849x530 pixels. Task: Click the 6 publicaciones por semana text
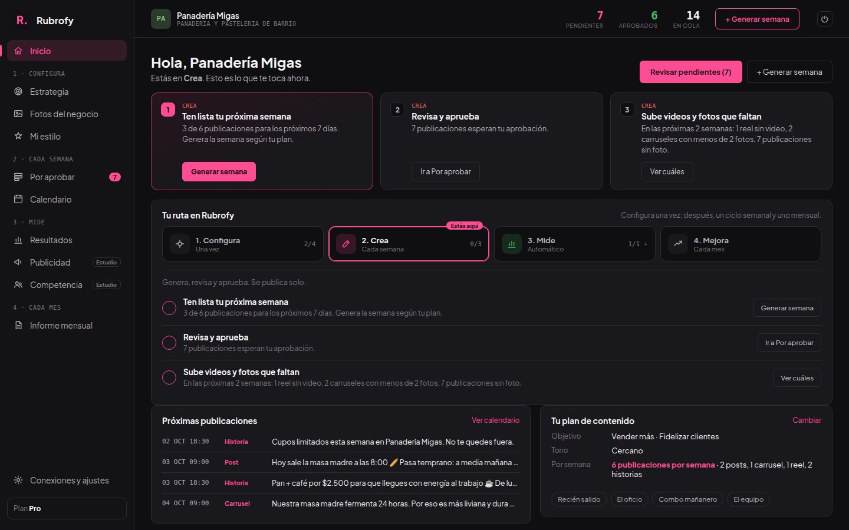pyautogui.click(x=663, y=465)
